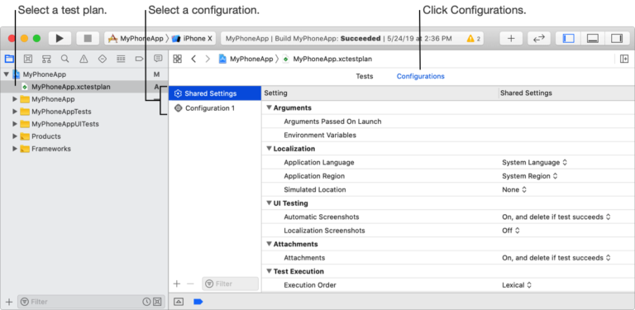Switch to the Tests tab
This screenshot has height=310, width=635.
(365, 76)
